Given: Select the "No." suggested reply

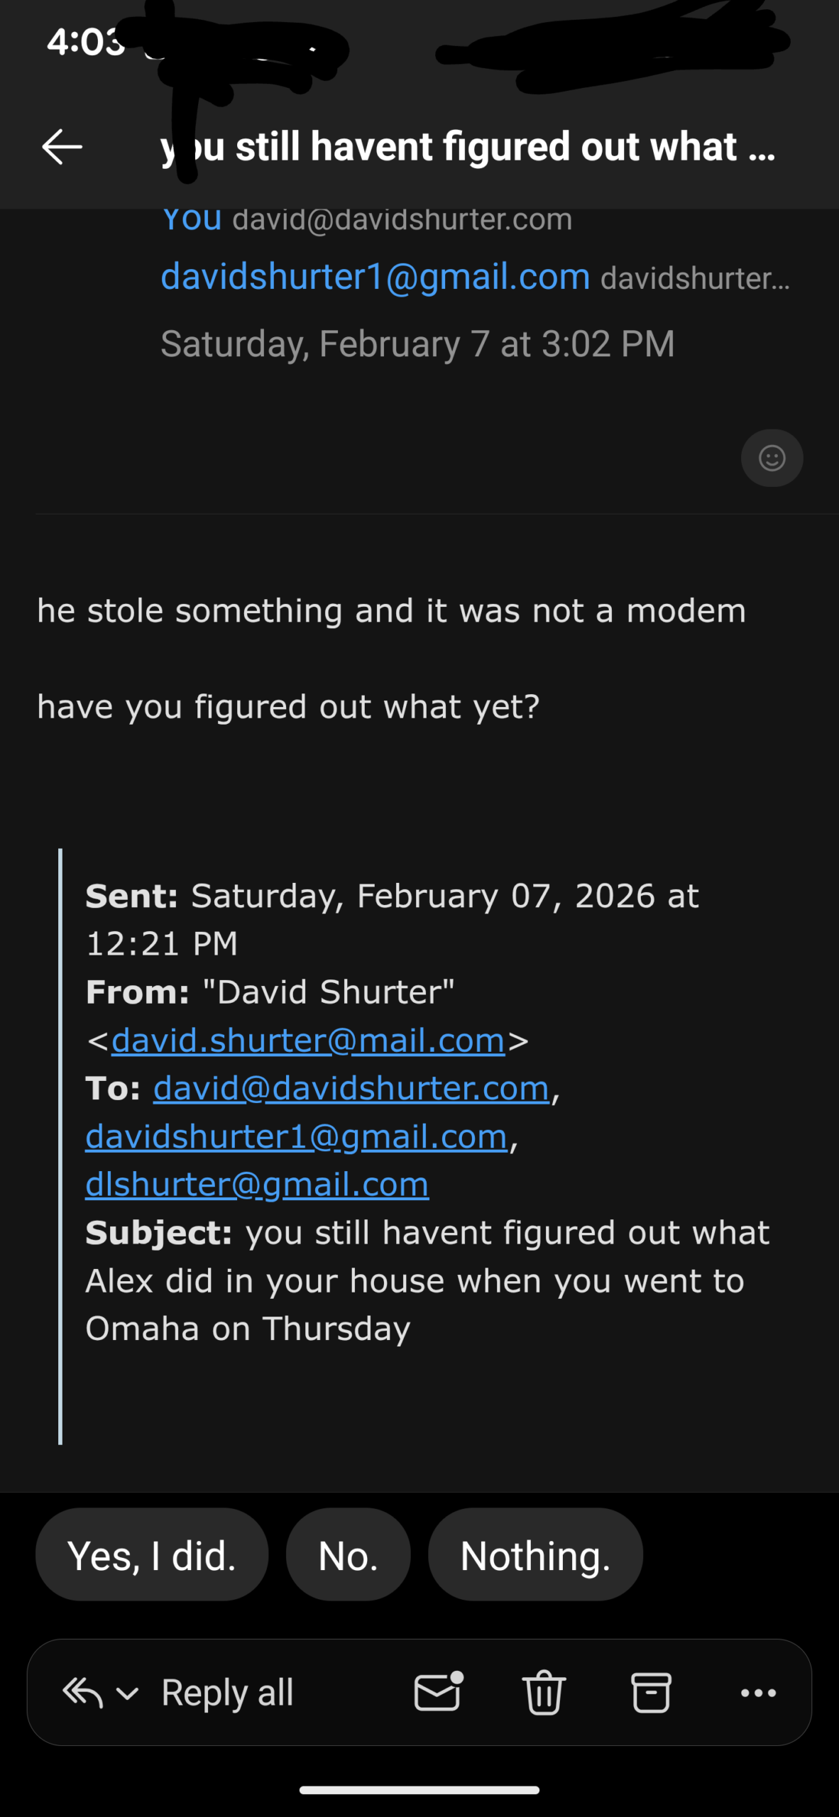Looking at the screenshot, I should 348,1557.
